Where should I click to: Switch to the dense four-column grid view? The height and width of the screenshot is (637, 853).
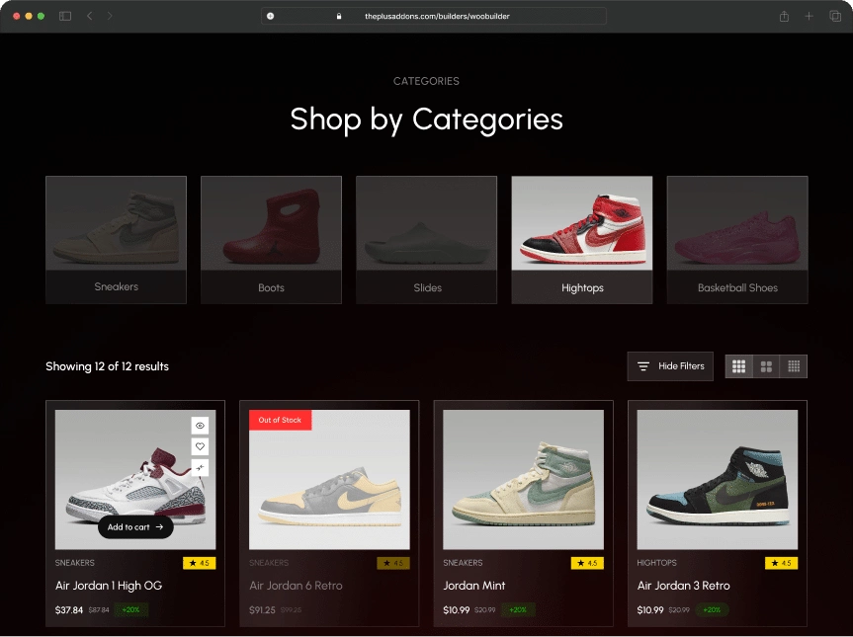794,366
